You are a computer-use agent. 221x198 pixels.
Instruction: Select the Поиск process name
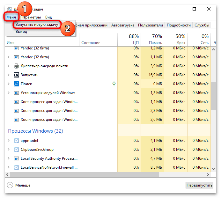26,84
